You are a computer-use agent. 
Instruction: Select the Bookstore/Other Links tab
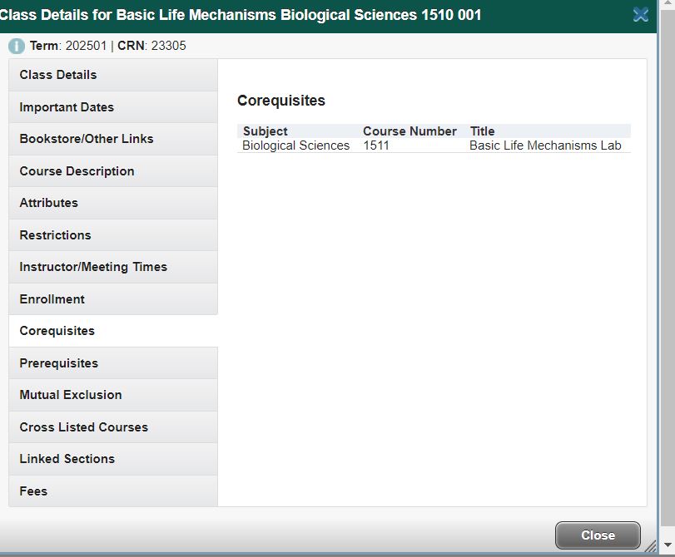click(113, 139)
